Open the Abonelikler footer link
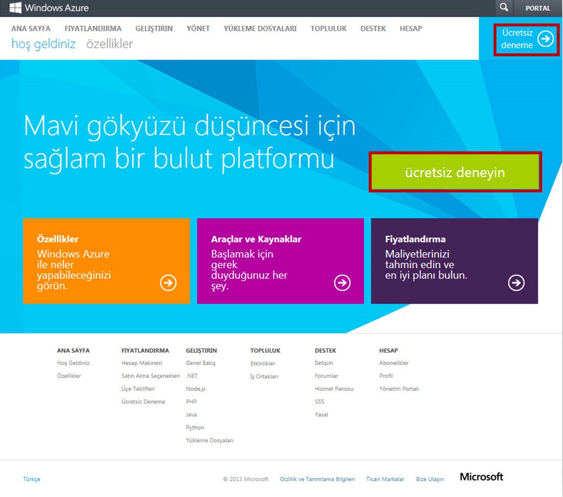Screen dimensions: 563x497 click(394, 363)
